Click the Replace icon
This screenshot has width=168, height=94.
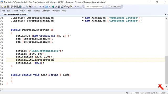coord(68,7)
